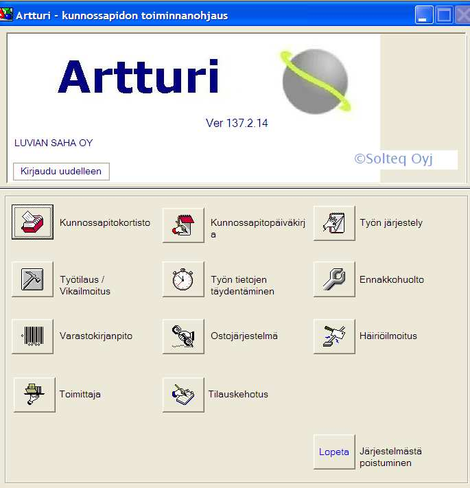Click the Työn järjestely text label
The image size is (470, 488).
(391, 222)
